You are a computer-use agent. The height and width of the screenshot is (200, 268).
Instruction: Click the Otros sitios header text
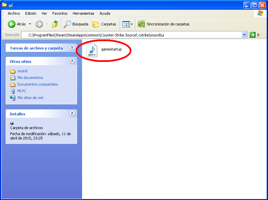(x=20, y=62)
